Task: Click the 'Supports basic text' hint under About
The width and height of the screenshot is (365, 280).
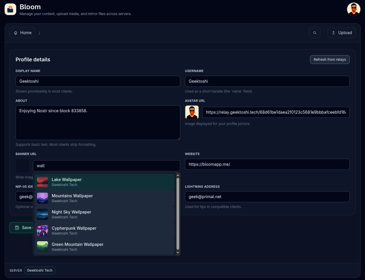Action: pyautogui.click(x=56, y=144)
